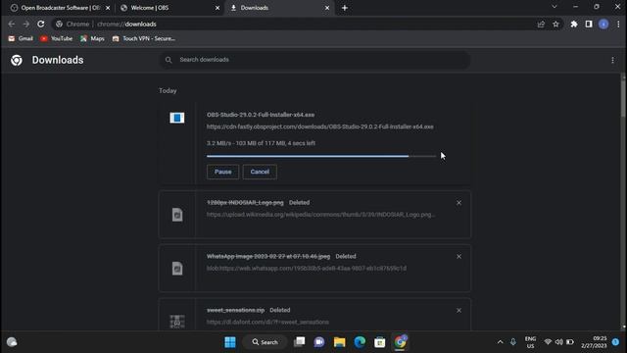627x353 pixels.
Task: Click the Chrome taskbar icon
Action: click(400, 342)
